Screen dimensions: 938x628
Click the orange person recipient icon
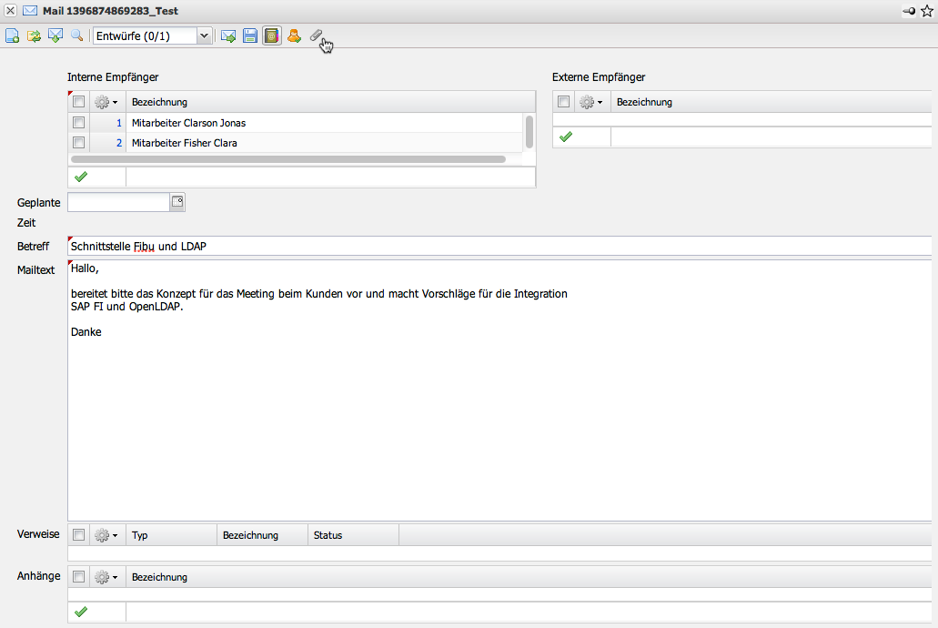coord(294,35)
